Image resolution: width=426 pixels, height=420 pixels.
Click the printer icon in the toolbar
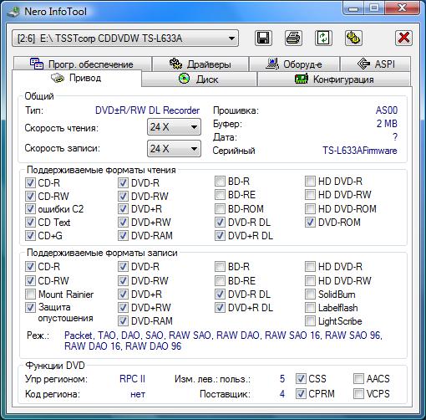click(x=293, y=38)
